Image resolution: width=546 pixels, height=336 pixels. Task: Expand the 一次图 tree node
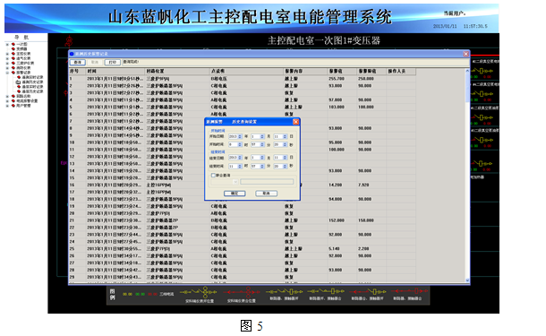coord(7,44)
